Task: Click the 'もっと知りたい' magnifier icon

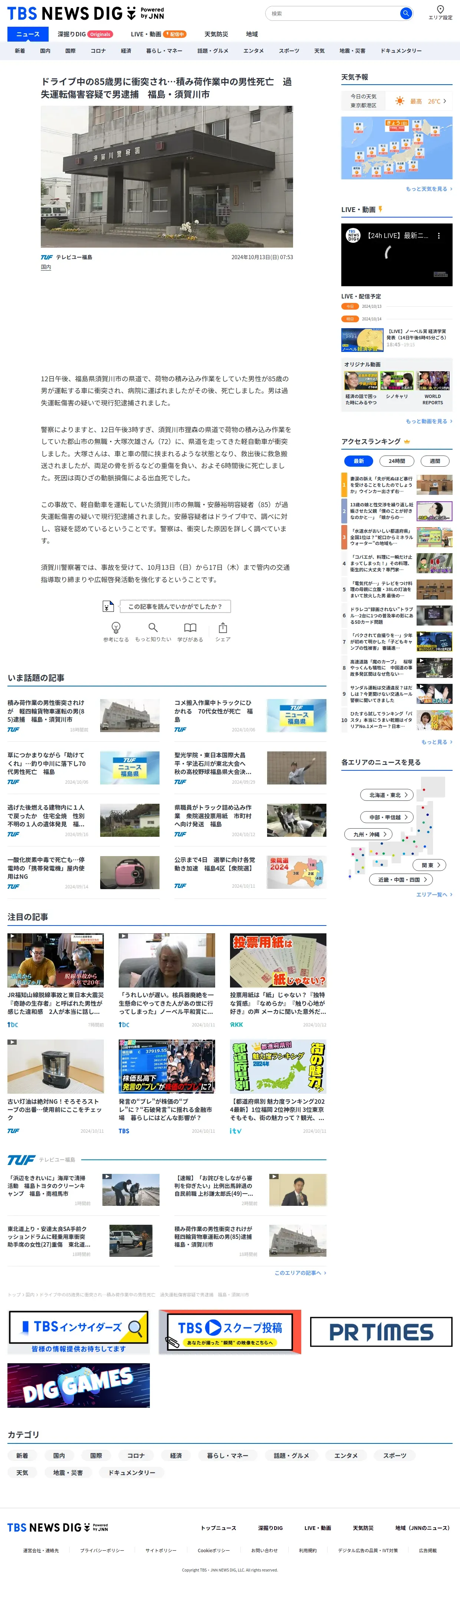Action: click(153, 627)
